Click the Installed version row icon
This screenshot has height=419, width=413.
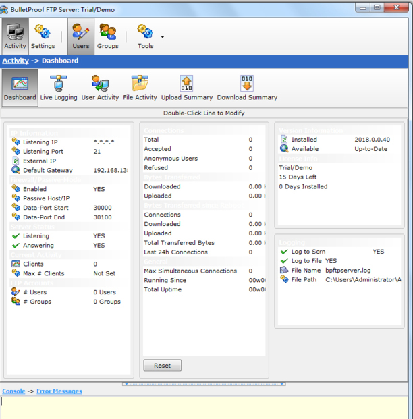284,139
